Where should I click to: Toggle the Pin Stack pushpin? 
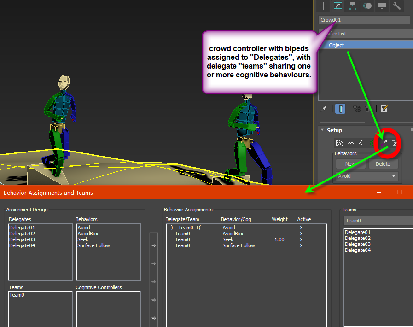pyautogui.click(x=325, y=109)
